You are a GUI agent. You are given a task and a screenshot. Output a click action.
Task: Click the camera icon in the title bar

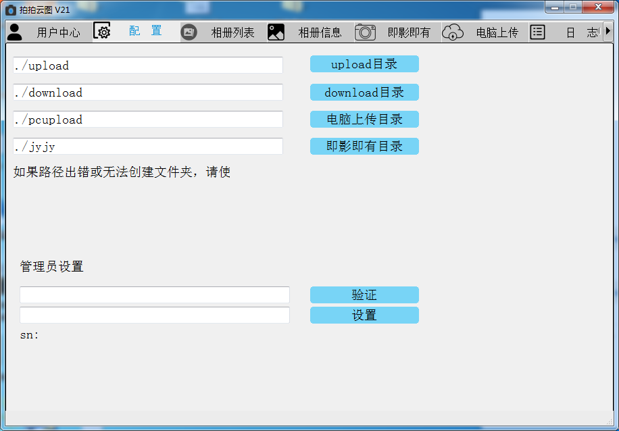click(x=9, y=9)
